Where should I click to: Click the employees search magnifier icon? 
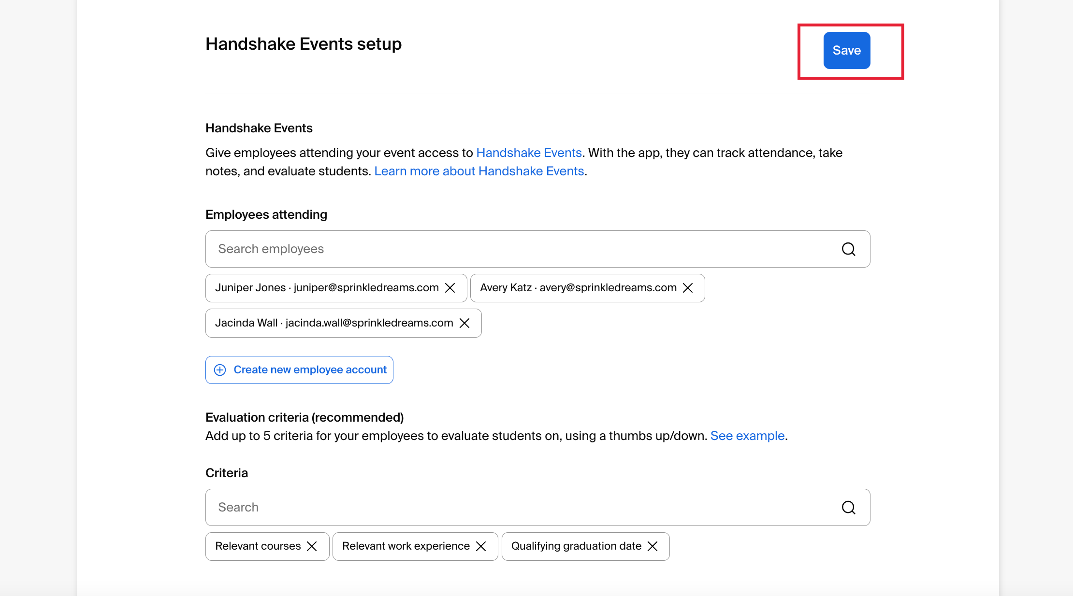pyautogui.click(x=848, y=249)
